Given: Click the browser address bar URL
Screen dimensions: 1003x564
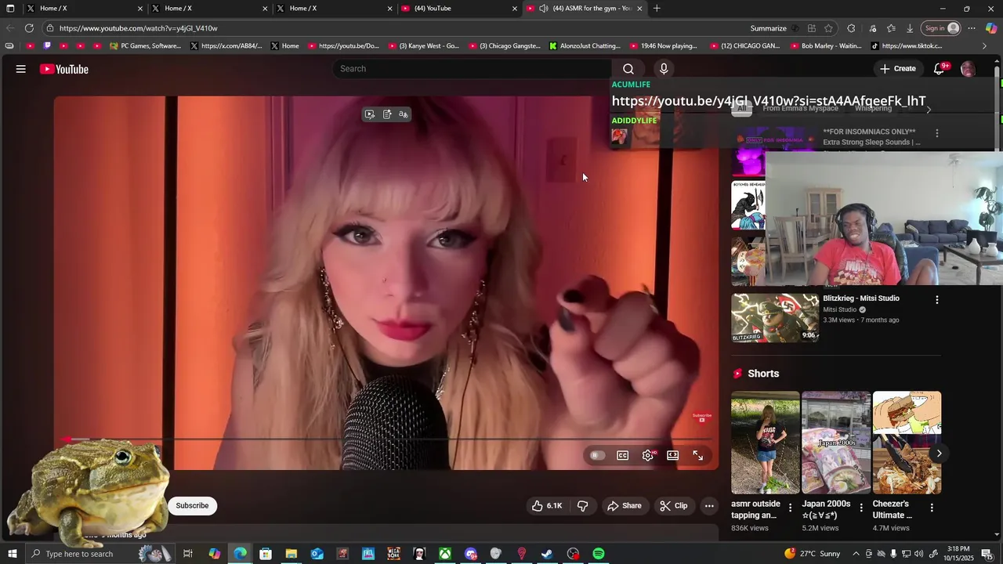Looking at the screenshot, I should pyautogui.click(x=138, y=28).
